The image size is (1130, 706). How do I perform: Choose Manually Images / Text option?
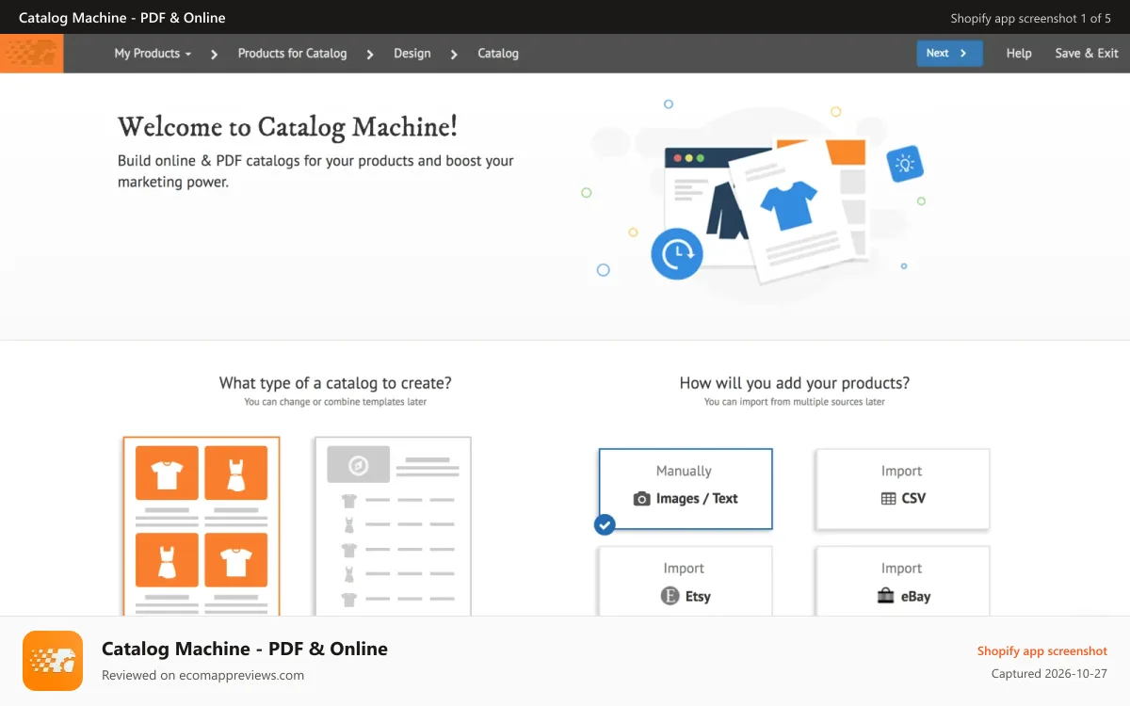click(686, 489)
